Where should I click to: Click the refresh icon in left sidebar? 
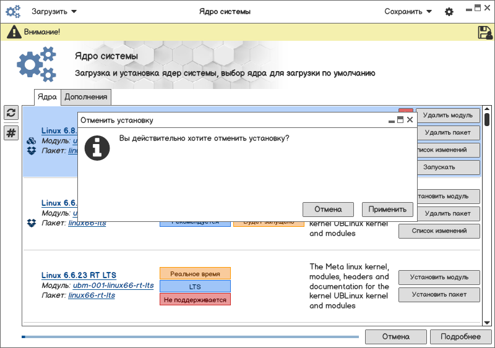11,112
